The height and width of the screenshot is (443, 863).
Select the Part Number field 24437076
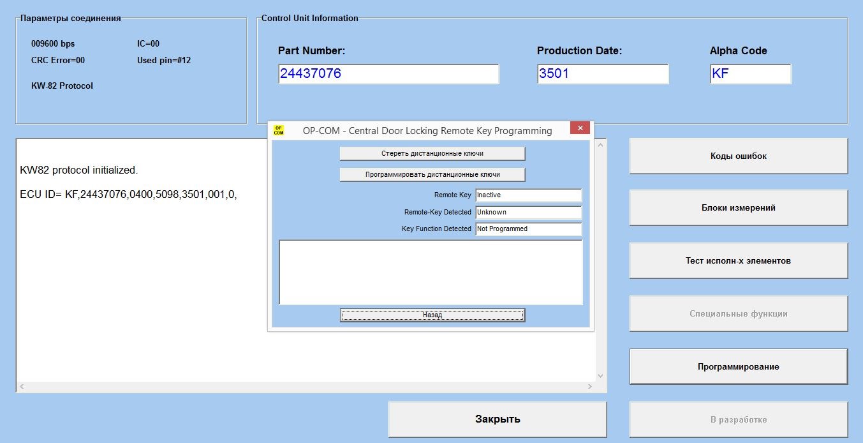(x=388, y=74)
